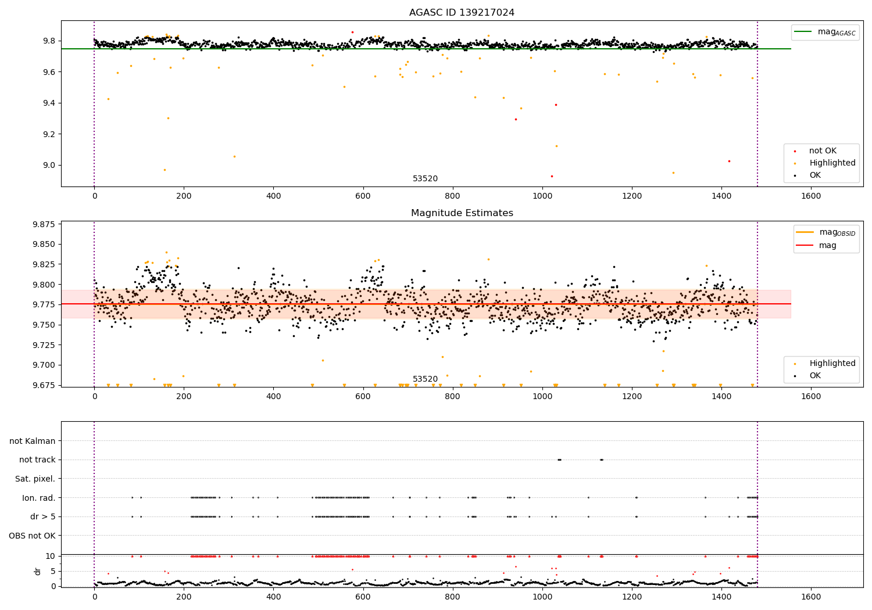Image resolution: width=872 pixels, height=610 pixels.
Task: Click the 'not track' marker near 1040
Action: [x=559, y=460]
